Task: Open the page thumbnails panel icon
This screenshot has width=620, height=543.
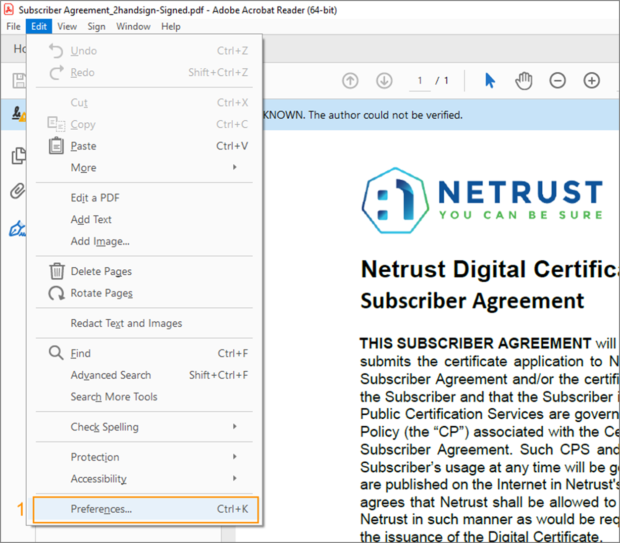Action: (19, 156)
